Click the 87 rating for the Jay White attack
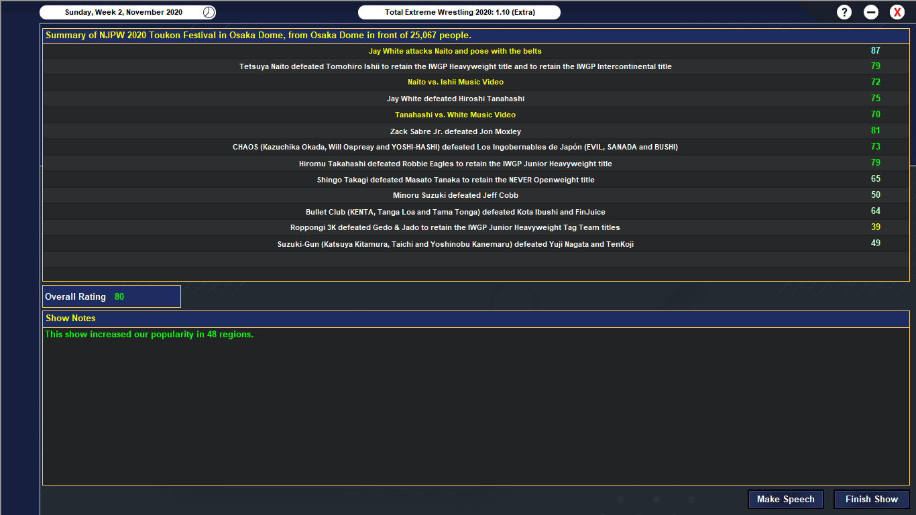This screenshot has height=515, width=916. click(x=876, y=50)
